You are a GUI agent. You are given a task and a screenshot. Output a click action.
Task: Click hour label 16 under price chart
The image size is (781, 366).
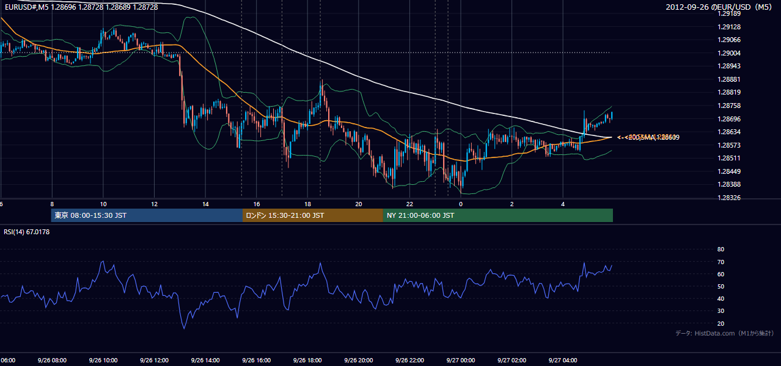(256, 204)
